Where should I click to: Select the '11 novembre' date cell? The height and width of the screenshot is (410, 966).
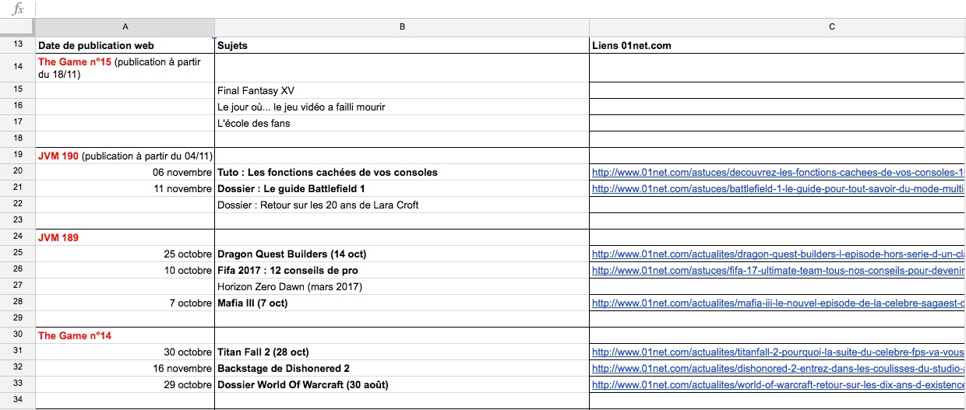coord(125,188)
